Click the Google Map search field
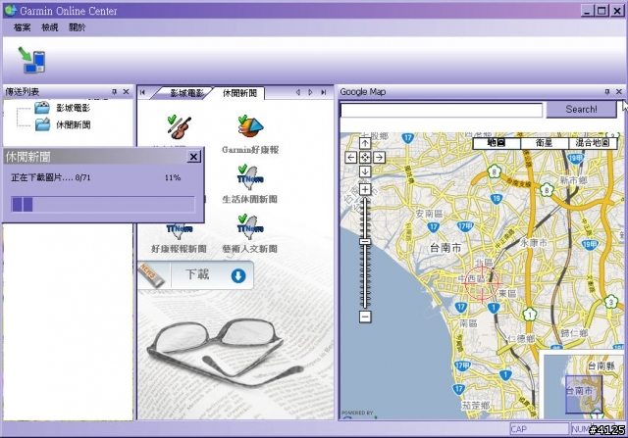The width and height of the screenshot is (628, 438). (x=441, y=110)
